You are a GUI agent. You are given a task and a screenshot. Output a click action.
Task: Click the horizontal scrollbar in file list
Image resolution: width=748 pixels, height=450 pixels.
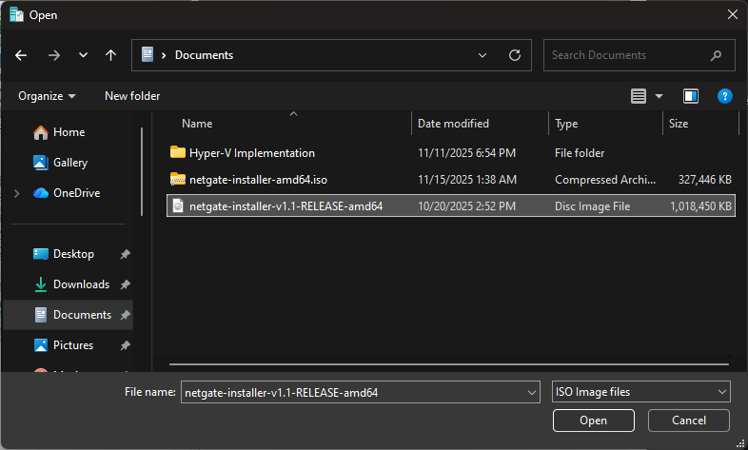[447, 363]
